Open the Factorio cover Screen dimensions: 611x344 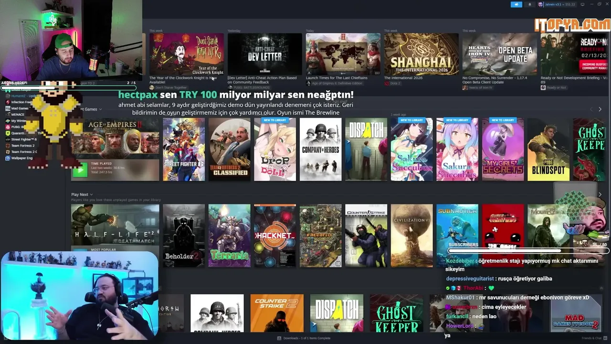[x=320, y=236]
